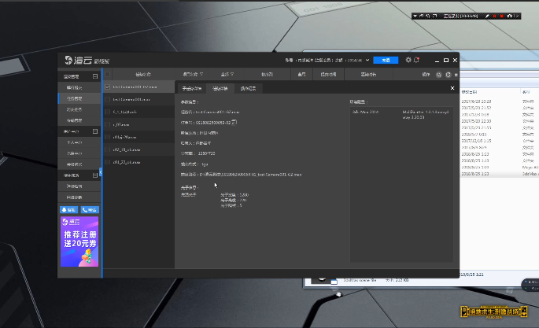Click the search icon in the table header
Screen dimensions: 539x328
pyautogui.click(x=439, y=75)
